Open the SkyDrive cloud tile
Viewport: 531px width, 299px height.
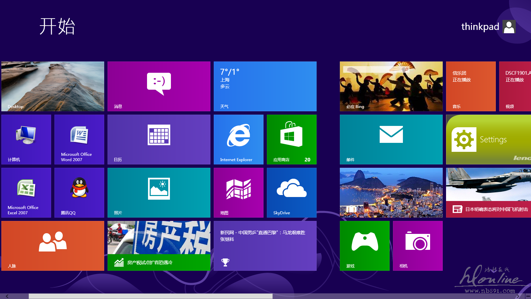point(291,192)
